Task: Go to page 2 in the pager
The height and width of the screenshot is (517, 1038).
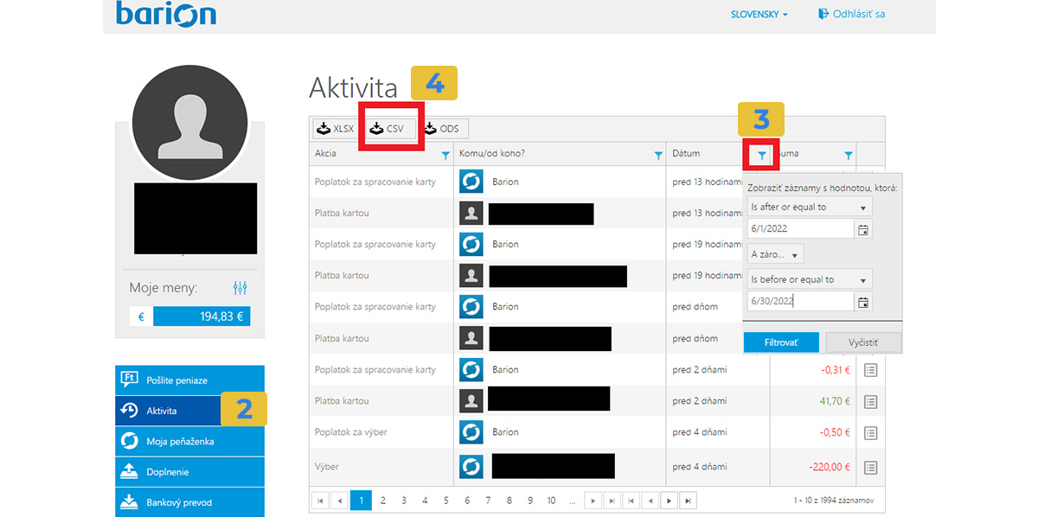Action: pos(382,501)
